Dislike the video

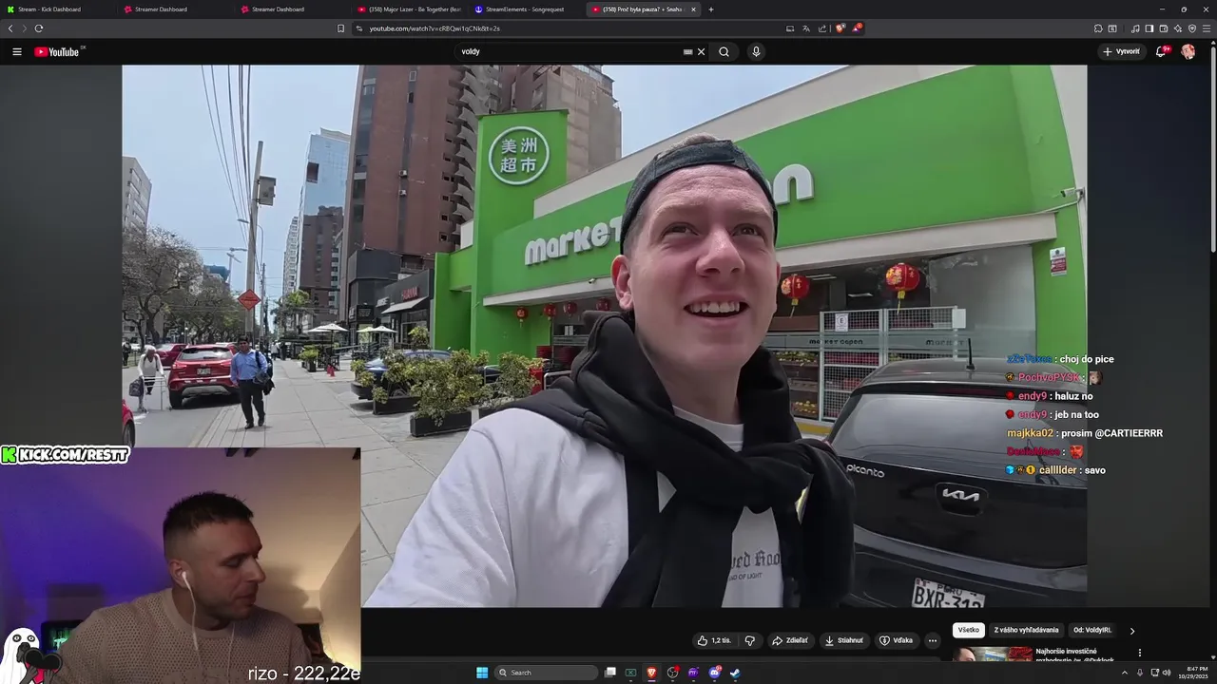[x=749, y=640]
